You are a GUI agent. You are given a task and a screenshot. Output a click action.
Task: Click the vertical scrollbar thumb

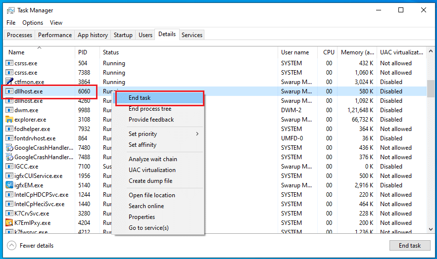pyautogui.click(x=431, y=89)
